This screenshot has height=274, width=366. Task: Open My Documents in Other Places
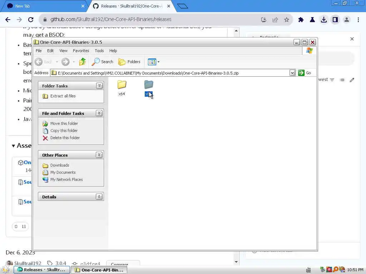63,172
